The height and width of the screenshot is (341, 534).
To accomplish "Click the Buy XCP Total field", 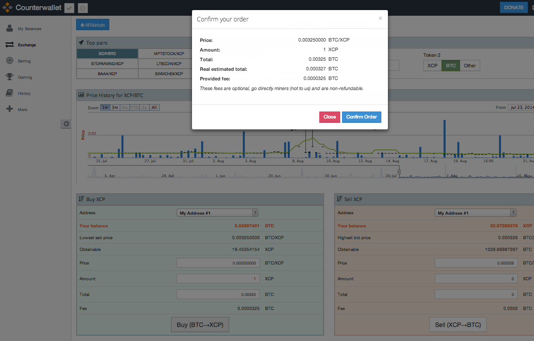I will (218, 294).
